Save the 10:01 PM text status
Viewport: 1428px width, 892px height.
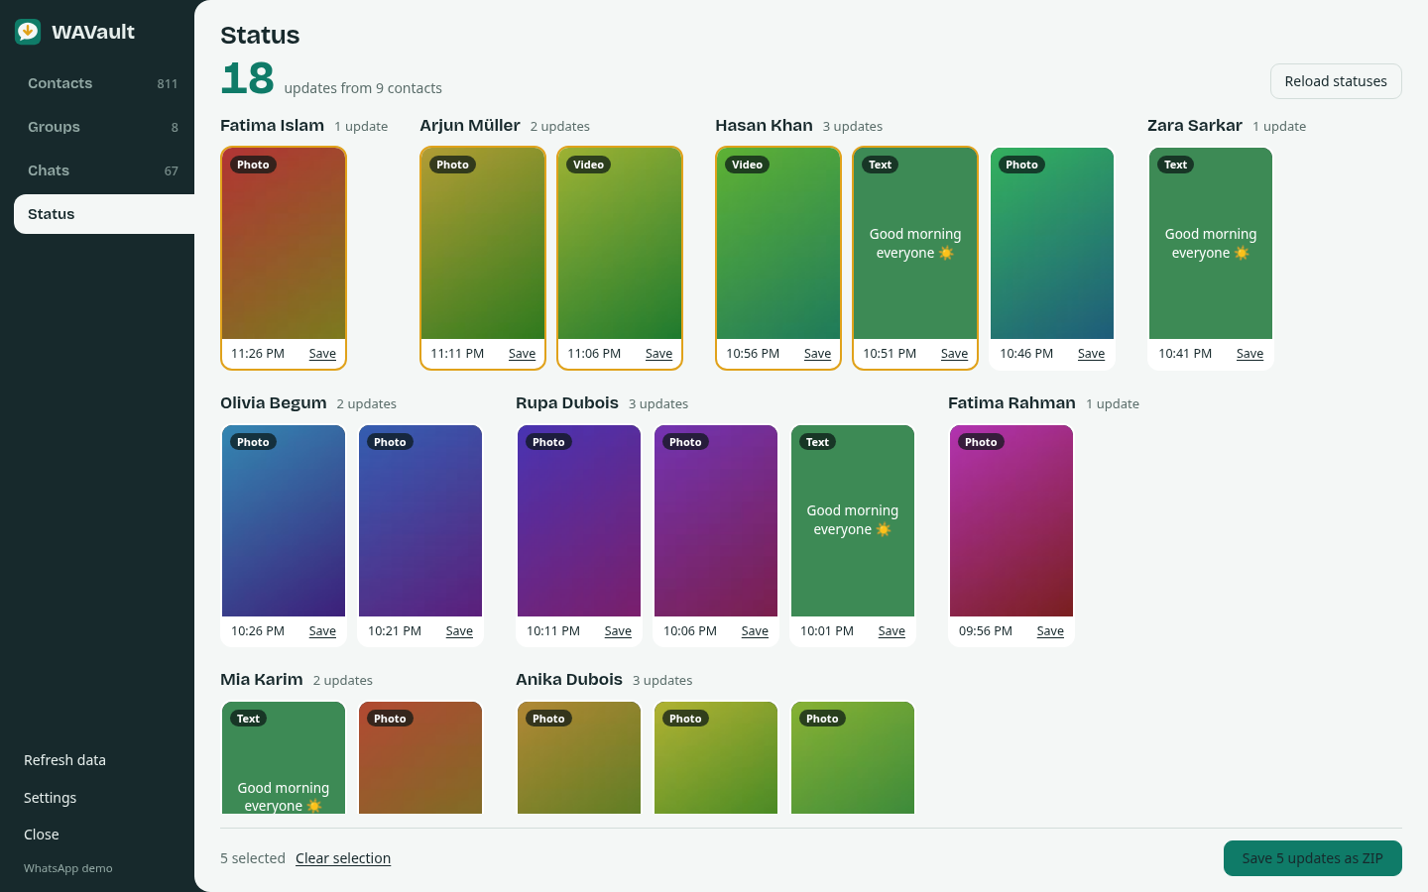[892, 631]
